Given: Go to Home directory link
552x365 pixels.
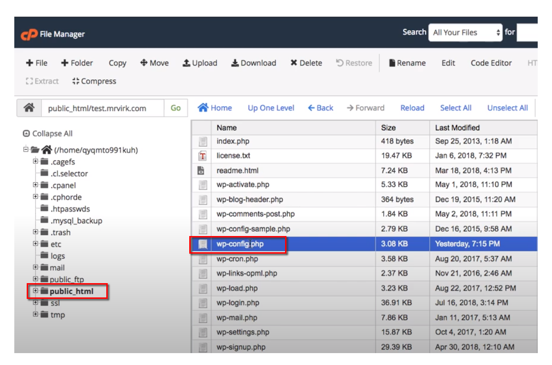Looking at the screenshot, I should coord(215,108).
